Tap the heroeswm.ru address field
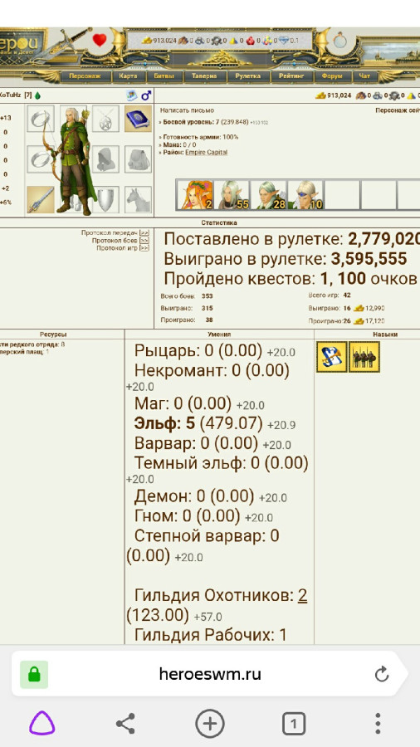 click(x=209, y=674)
